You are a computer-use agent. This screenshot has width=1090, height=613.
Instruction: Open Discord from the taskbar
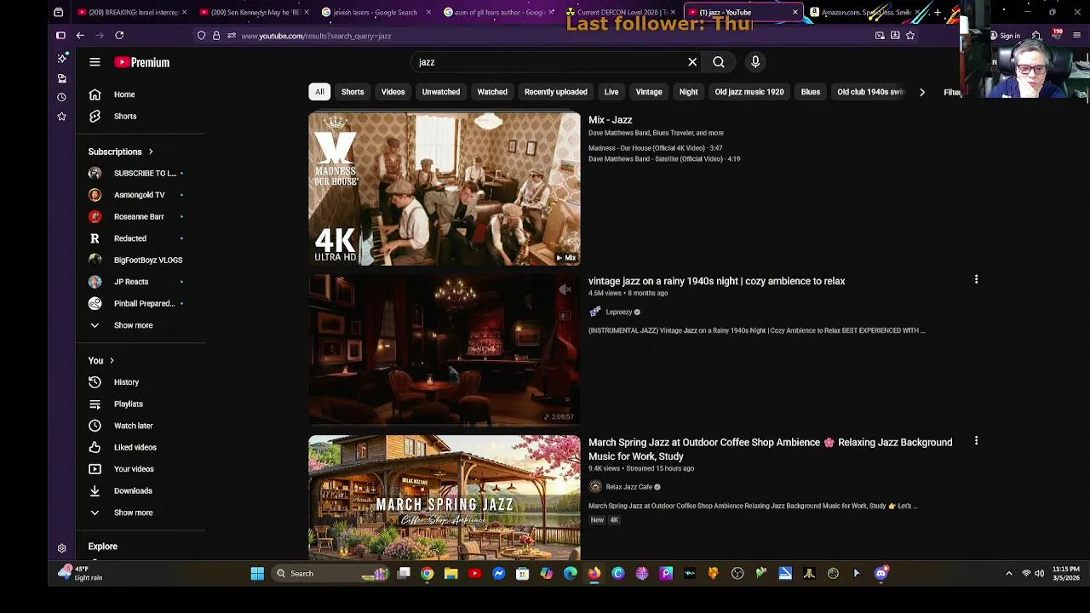[881, 574]
